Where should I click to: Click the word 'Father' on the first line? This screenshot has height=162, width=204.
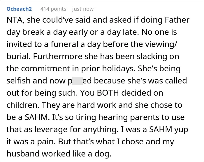click(x=177, y=20)
